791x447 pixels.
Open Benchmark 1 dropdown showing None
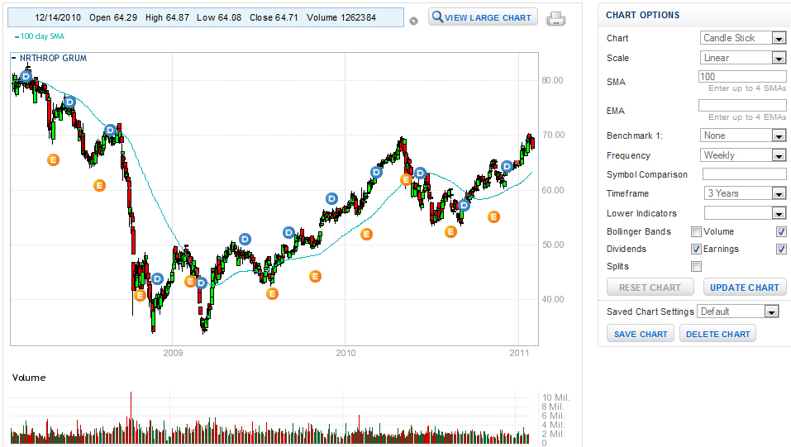[x=743, y=136]
